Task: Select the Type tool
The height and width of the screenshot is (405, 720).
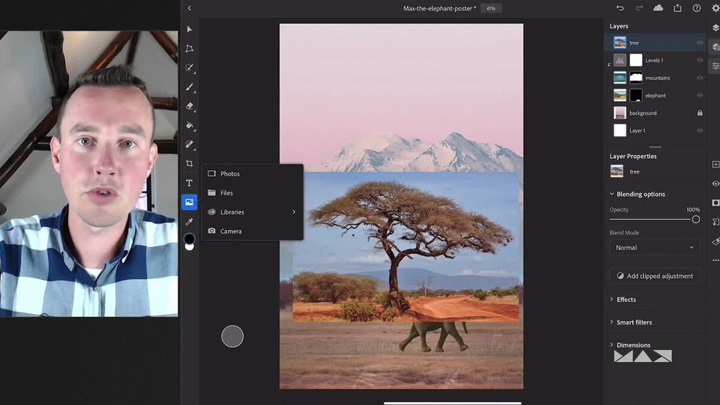Action: [190, 183]
